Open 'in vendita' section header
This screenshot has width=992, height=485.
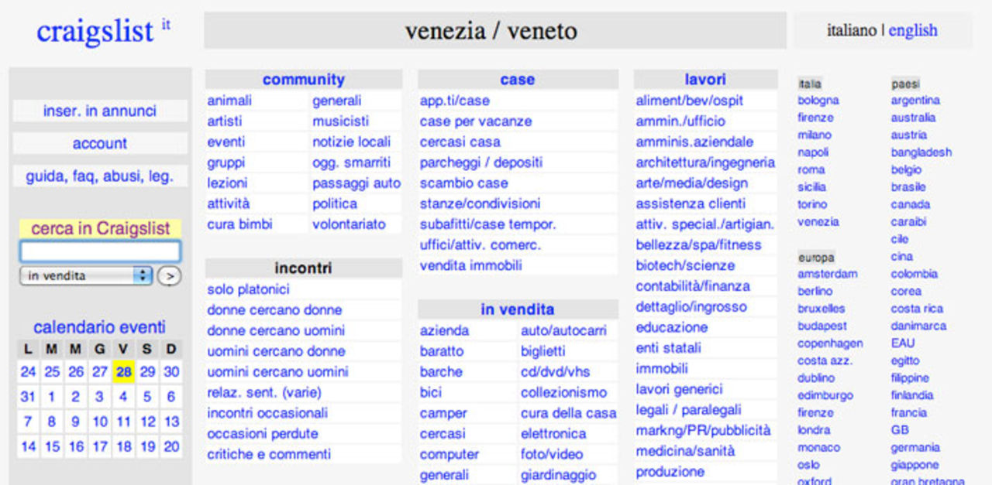point(517,309)
